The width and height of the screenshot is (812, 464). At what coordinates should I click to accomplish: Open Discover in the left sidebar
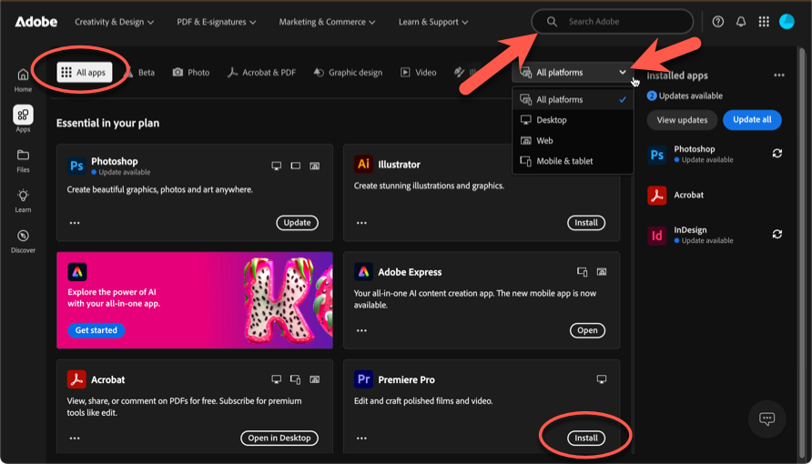23,241
